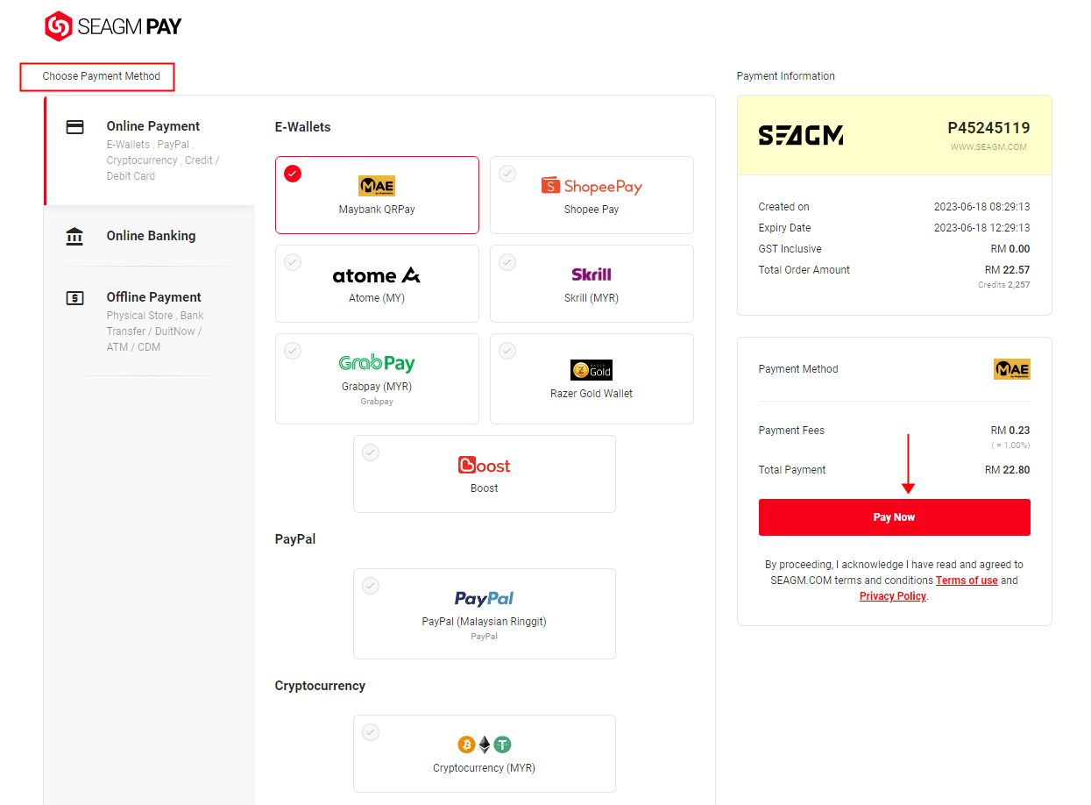Click the "Skrill (MYR)" label
Image resolution: width=1091 pixels, height=805 pixels.
(592, 298)
